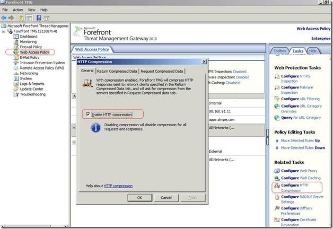Click the Internal network cell
The width and height of the screenshot is (333, 229).
(215, 103)
